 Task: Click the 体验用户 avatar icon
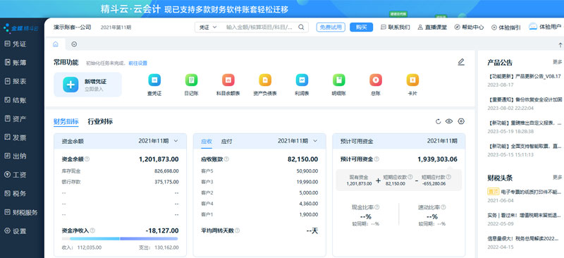533,27
